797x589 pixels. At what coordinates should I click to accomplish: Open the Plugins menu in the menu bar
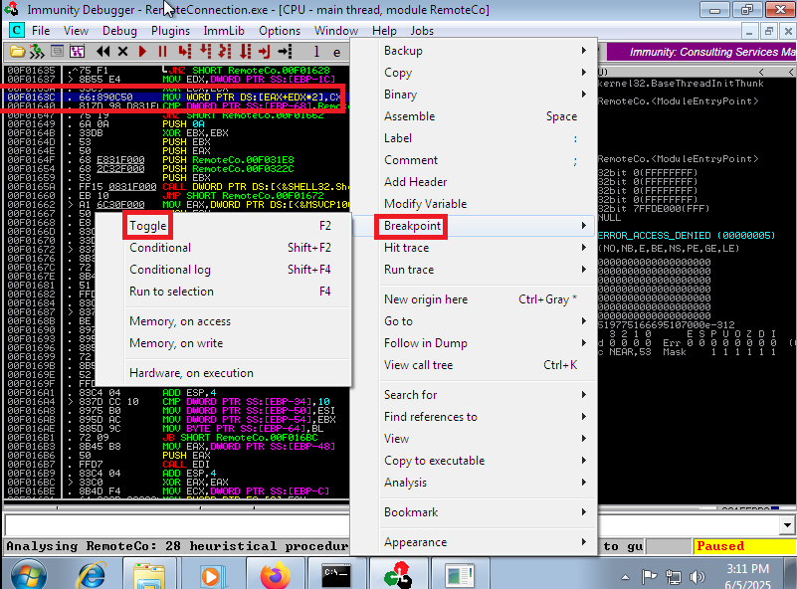tap(170, 31)
